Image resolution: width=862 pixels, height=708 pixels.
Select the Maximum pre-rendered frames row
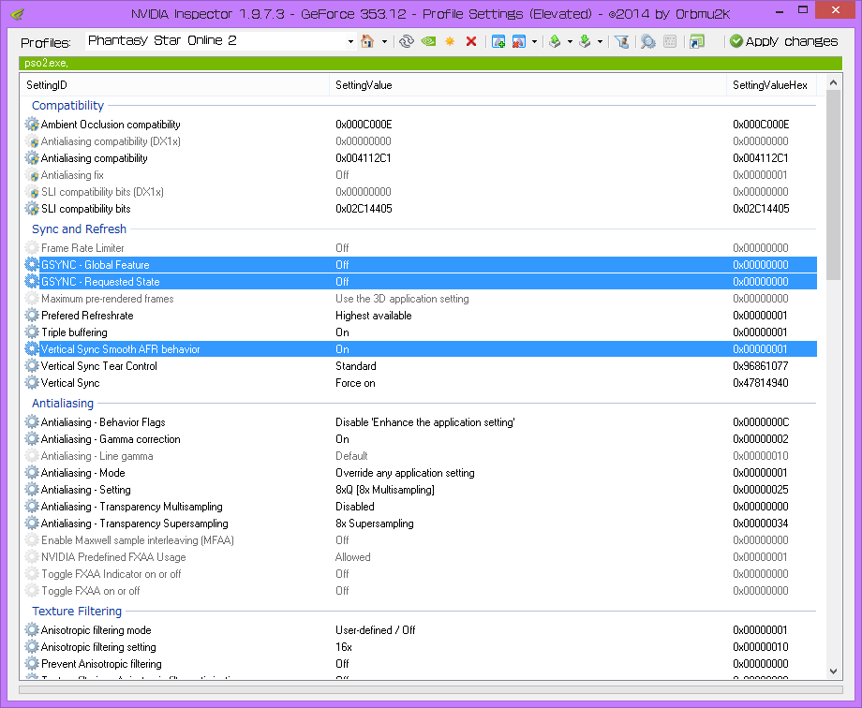tap(421, 299)
